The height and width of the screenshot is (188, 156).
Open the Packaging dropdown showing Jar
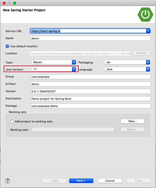click(x=127, y=62)
